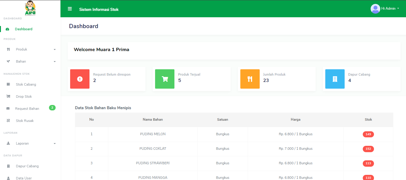Open the Stok Cabang menu item
Image resolution: width=406 pixels, height=180 pixels.
coord(26,84)
